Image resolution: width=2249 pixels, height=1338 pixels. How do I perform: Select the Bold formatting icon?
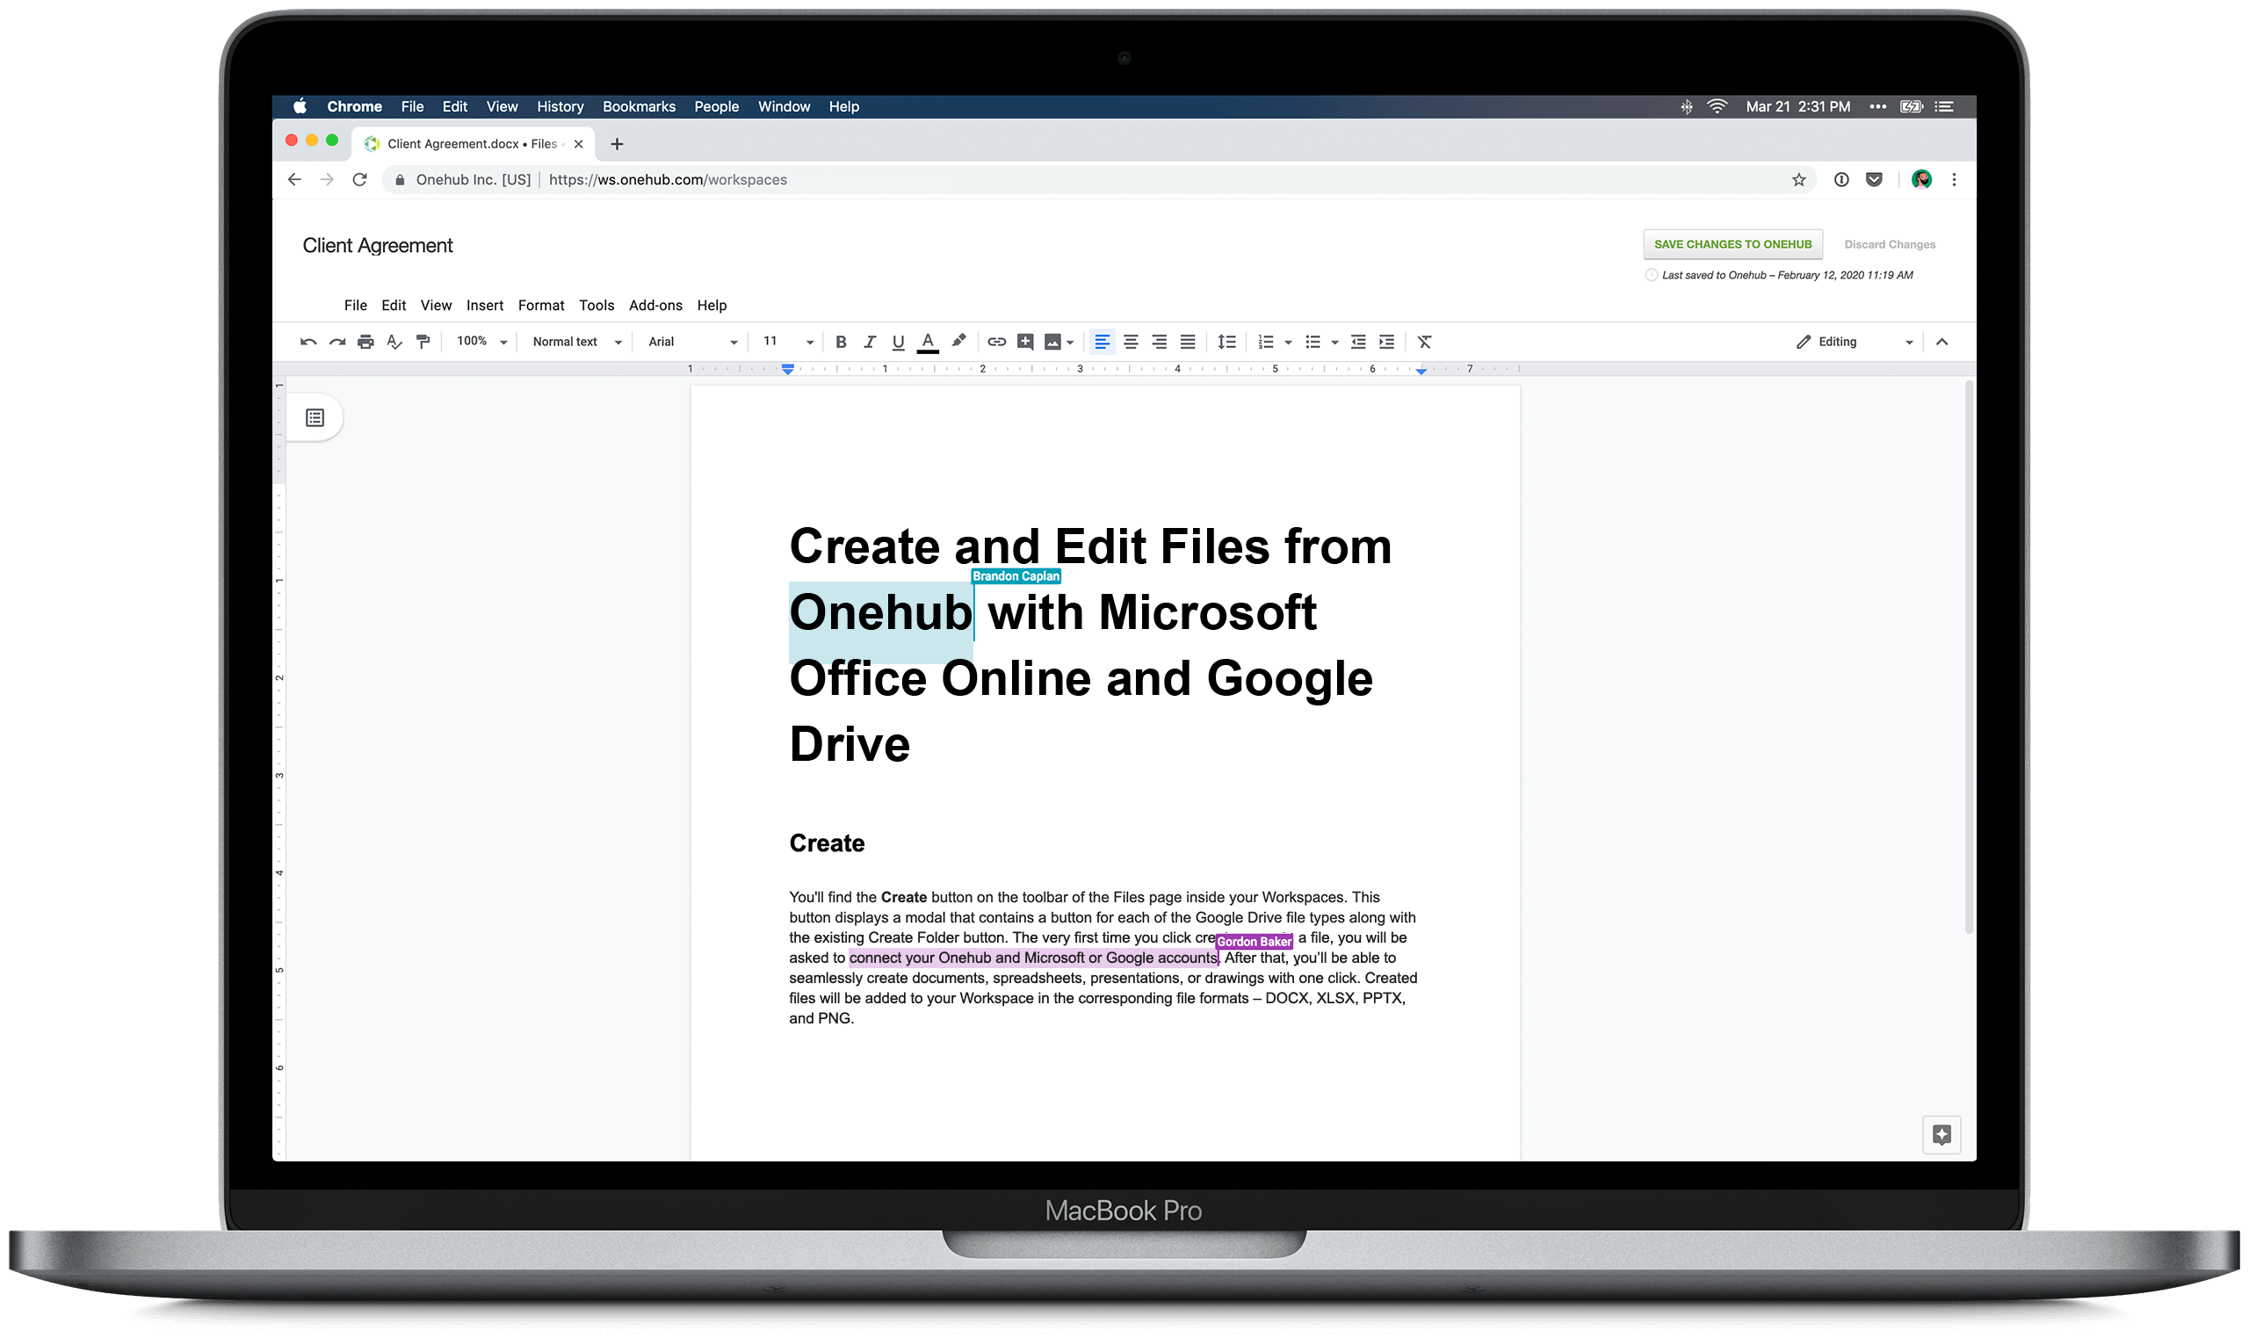click(x=841, y=342)
